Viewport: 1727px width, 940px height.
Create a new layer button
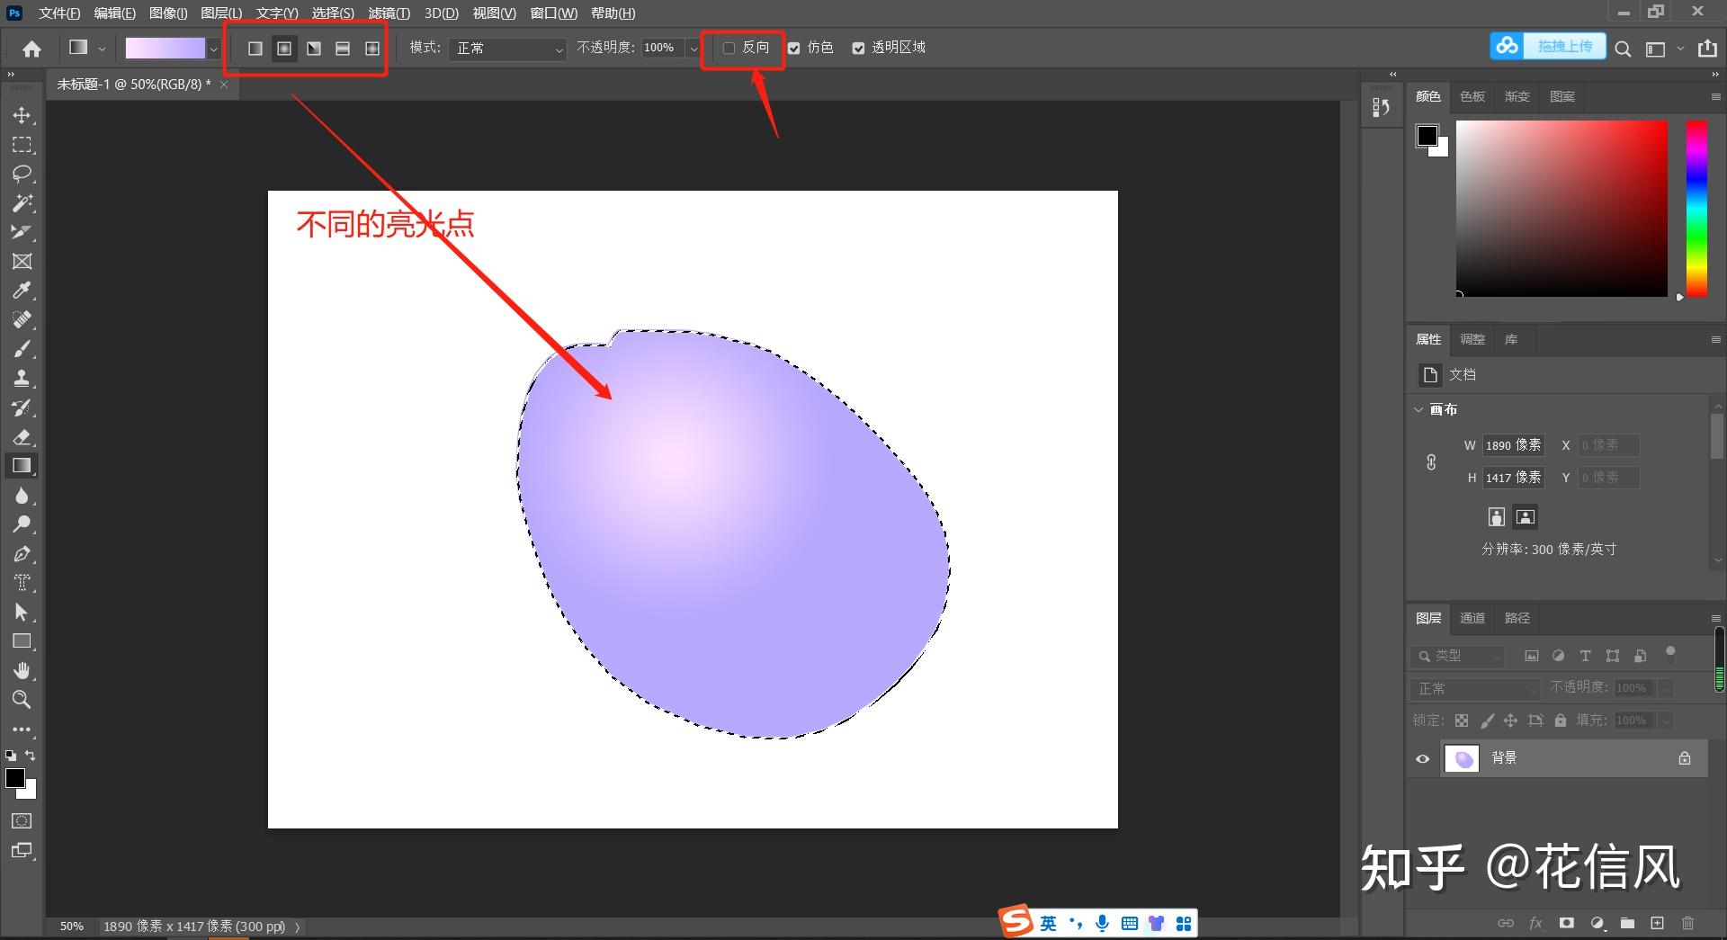coord(1657,923)
